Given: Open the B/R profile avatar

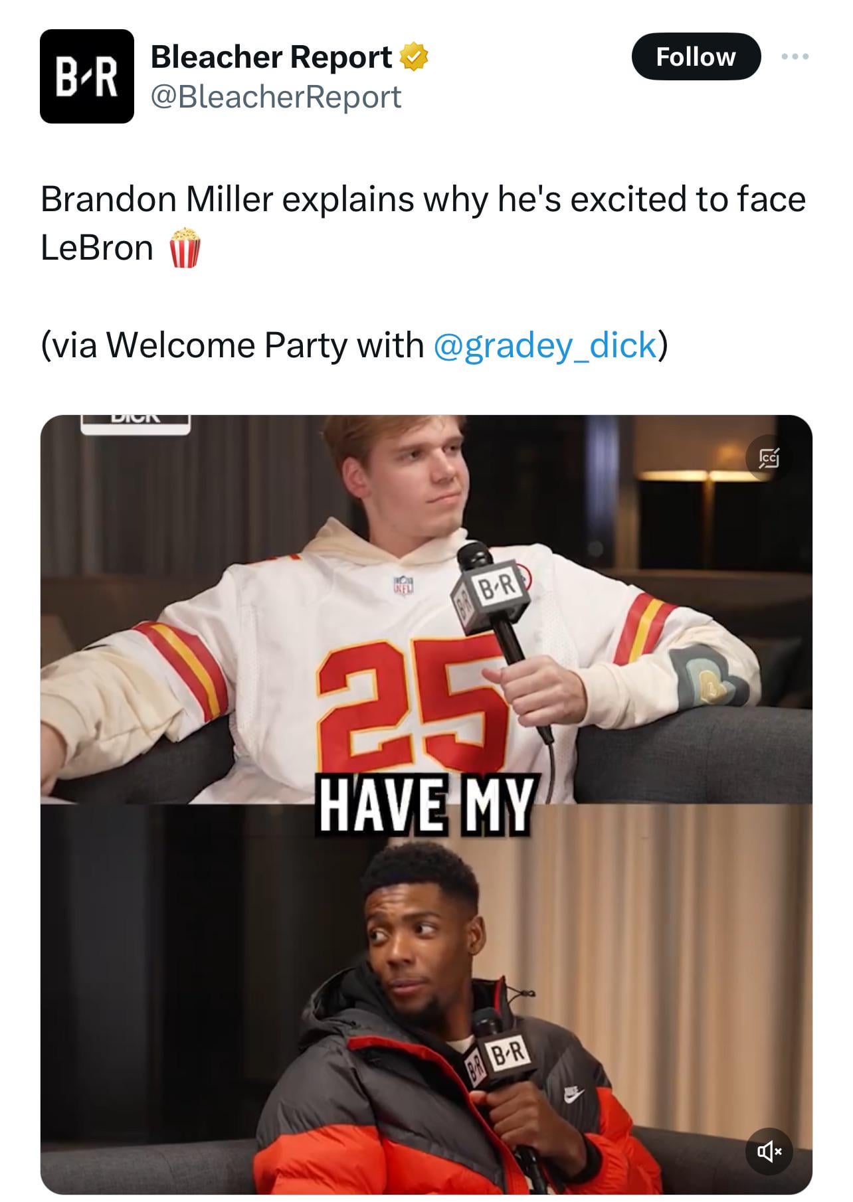Looking at the screenshot, I should (x=87, y=76).
